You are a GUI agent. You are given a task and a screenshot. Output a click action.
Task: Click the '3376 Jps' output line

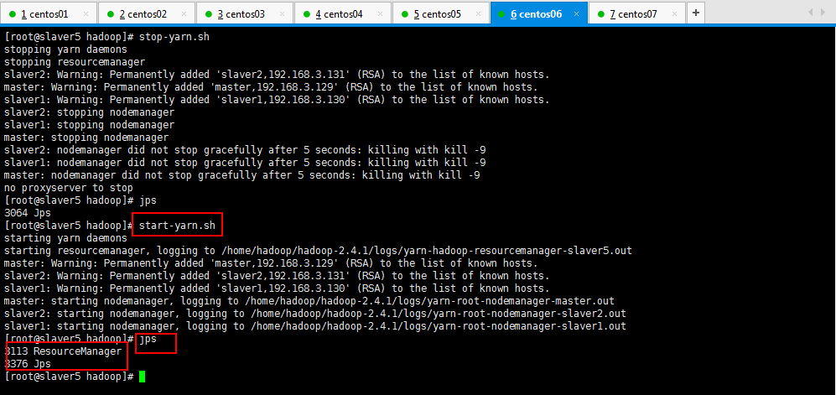[27, 364]
